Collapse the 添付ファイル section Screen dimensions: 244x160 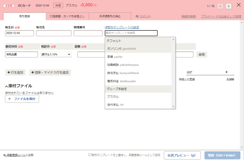pyautogui.click(x=18, y=86)
